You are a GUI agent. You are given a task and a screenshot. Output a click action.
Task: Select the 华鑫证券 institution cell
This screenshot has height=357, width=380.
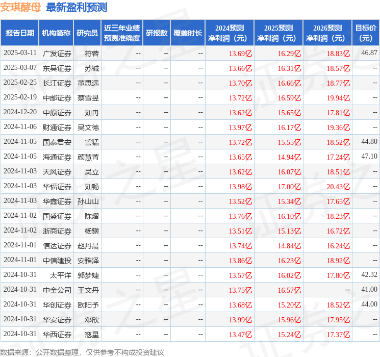click(x=57, y=201)
